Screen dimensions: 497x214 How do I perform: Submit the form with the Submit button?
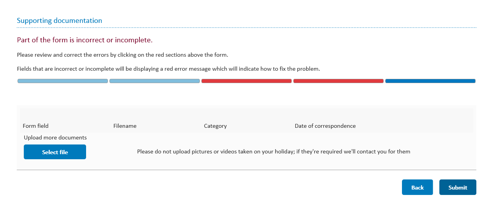tap(458, 187)
